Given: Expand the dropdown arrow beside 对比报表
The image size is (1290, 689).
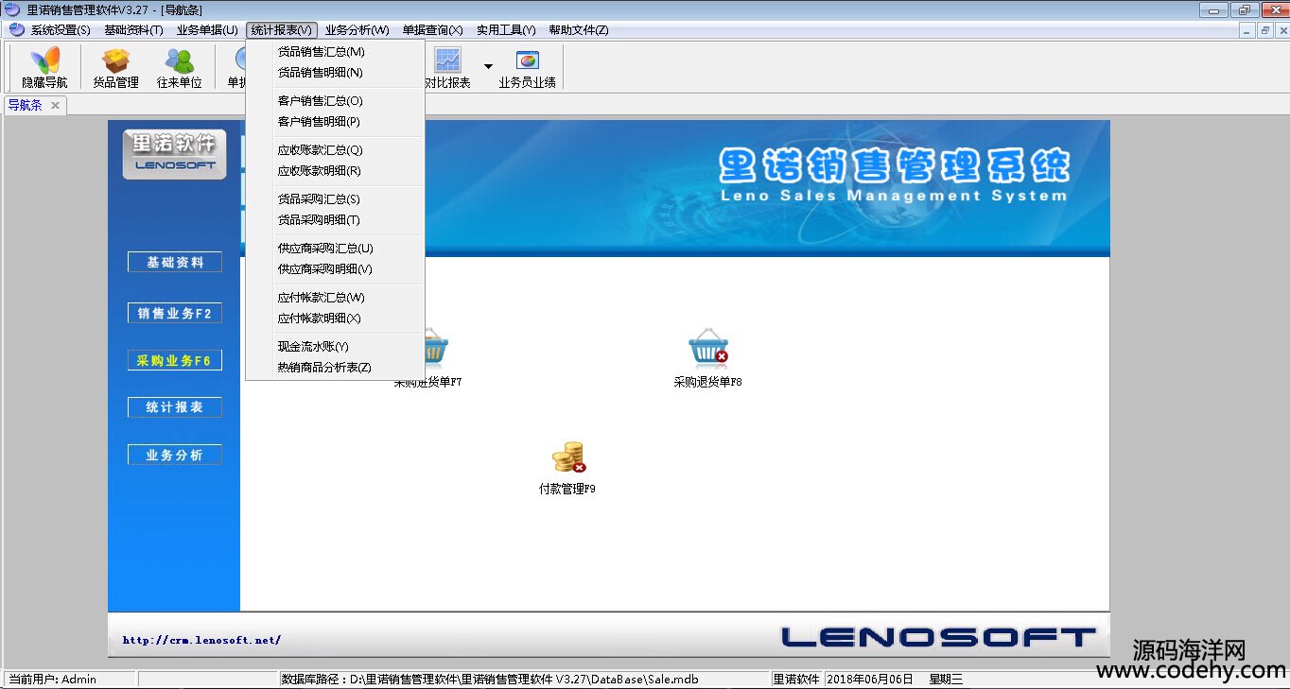Looking at the screenshot, I should pos(488,66).
